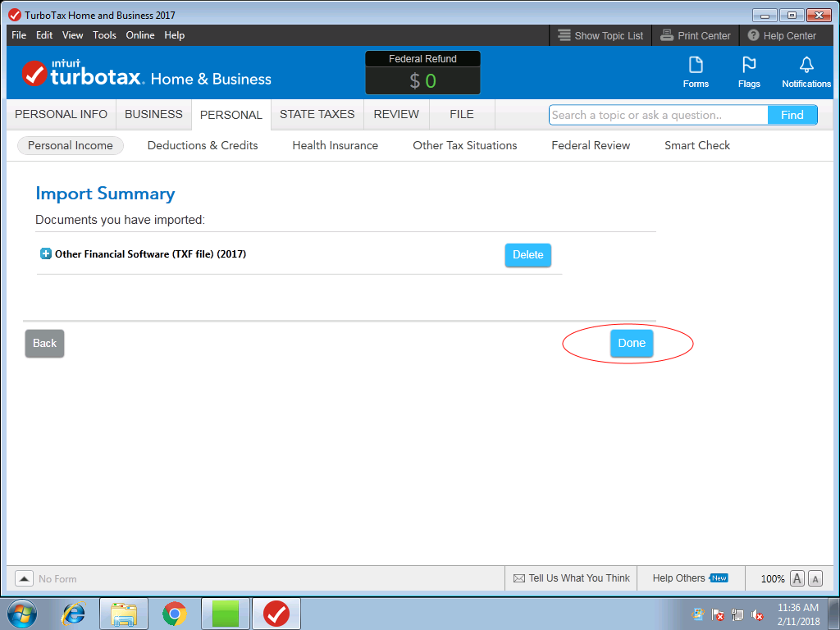This screenshot has width=840, height=630.
Task: Expand the No Form panel arrow
Action: (x=24, y=578)
